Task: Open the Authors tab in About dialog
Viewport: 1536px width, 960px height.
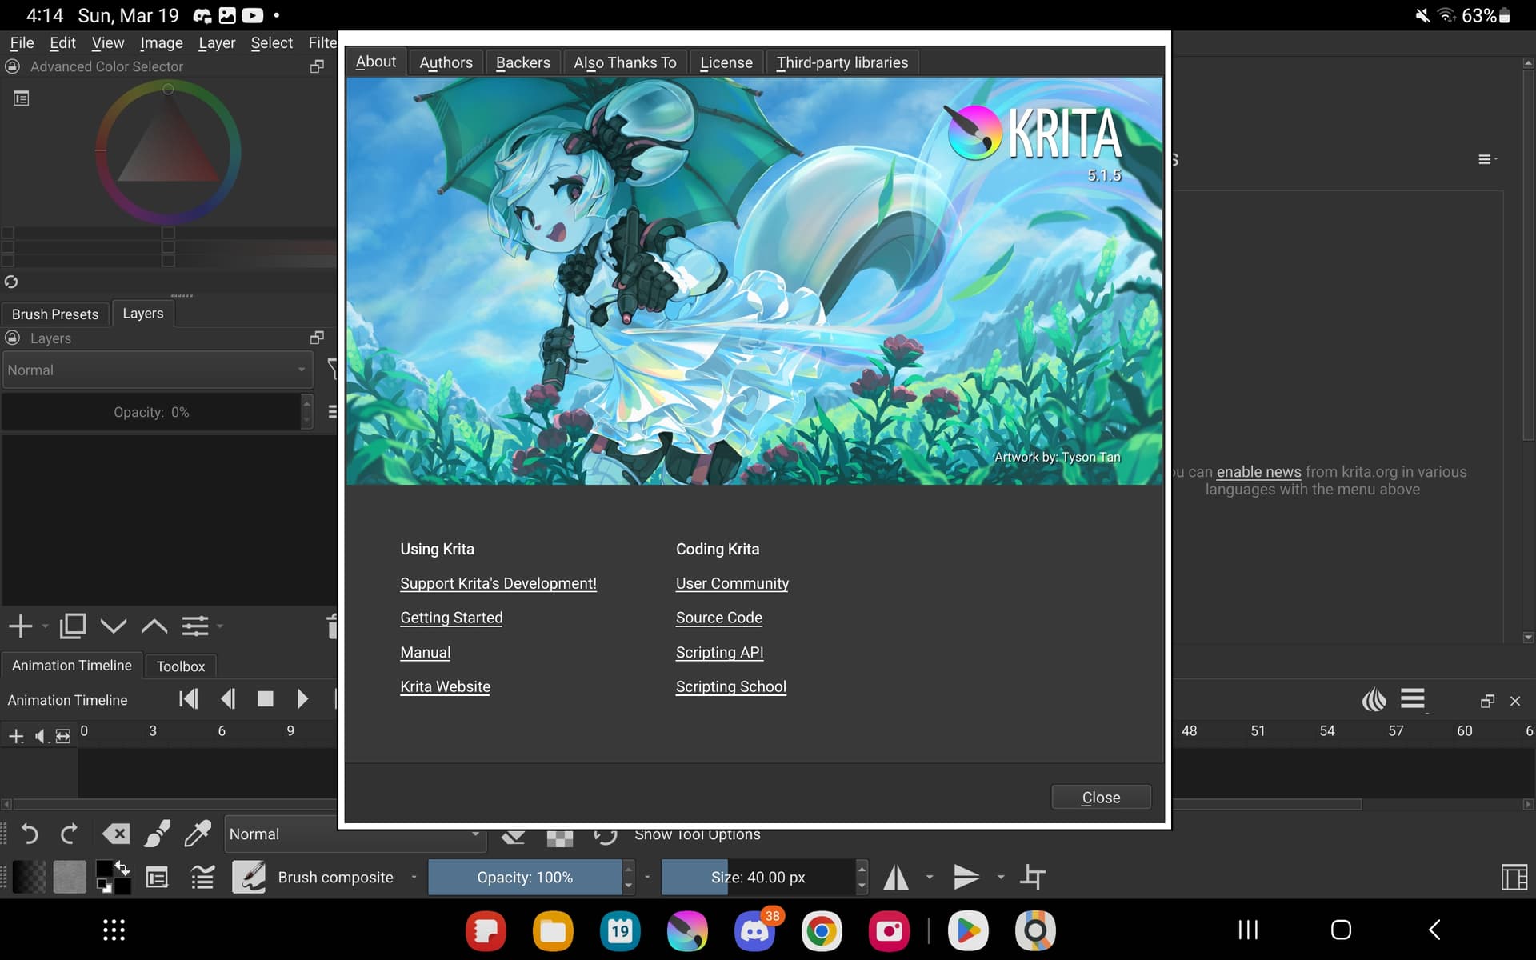Action: [446, 62]
